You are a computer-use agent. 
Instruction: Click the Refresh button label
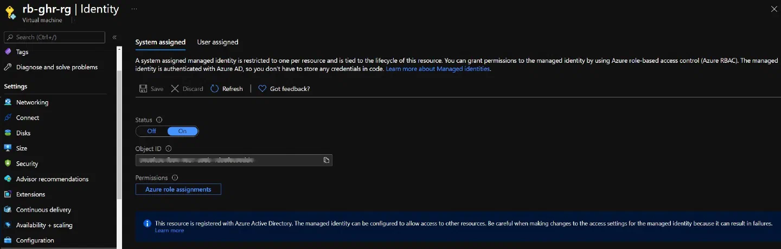click(x=233, y=89)
